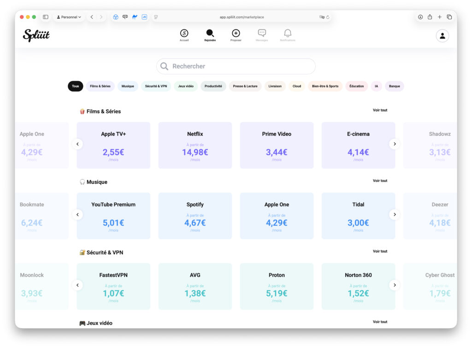
Task: Open the Share menu
Action: click(430, 17)
